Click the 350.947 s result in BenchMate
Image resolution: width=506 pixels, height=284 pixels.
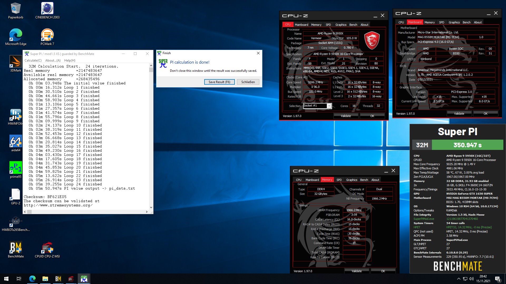(x=468, y=145)
